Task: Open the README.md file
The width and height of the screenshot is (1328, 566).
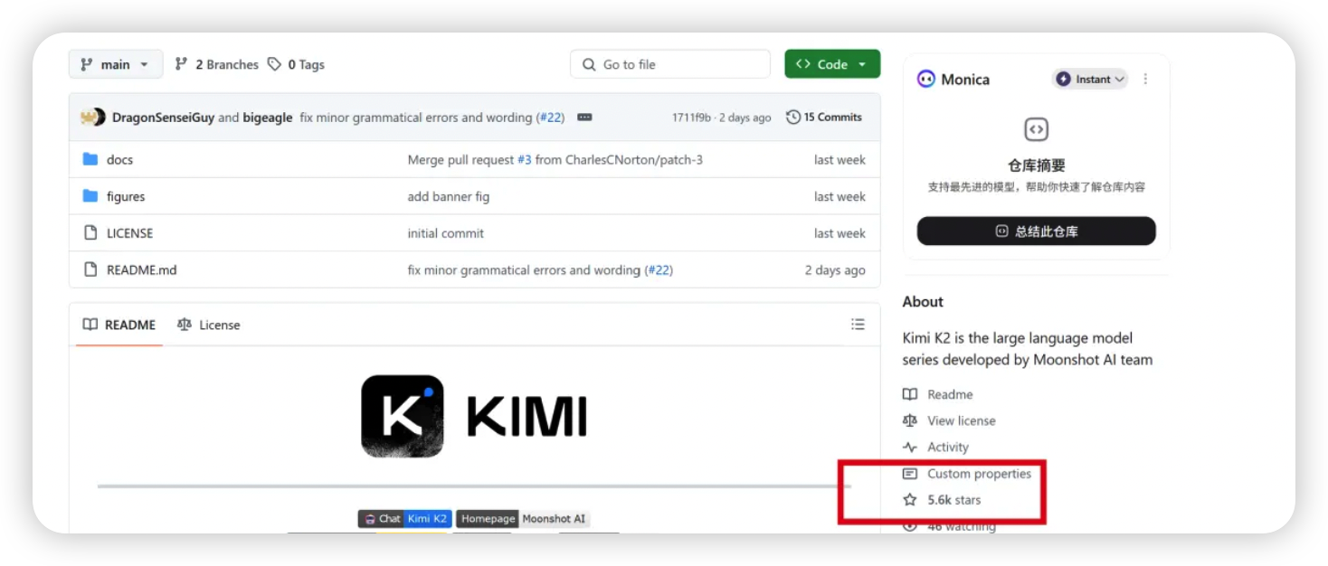Action: [141, 269]
